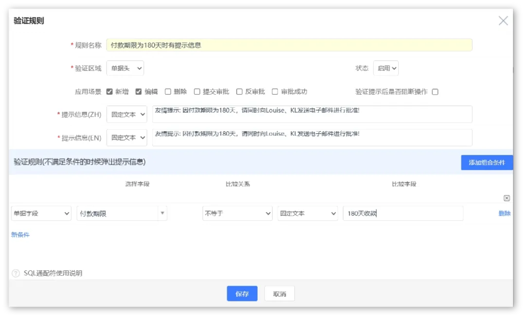Enable the 删除 scenario checkbox
Image resolution: width=525 pixels, height=318 pixels.
coord(168,91)
